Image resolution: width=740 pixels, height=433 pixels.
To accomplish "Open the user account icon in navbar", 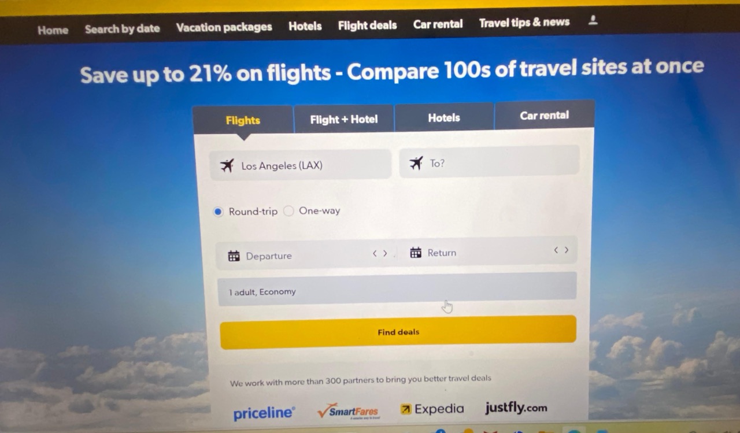I will (x=593, y=21).
